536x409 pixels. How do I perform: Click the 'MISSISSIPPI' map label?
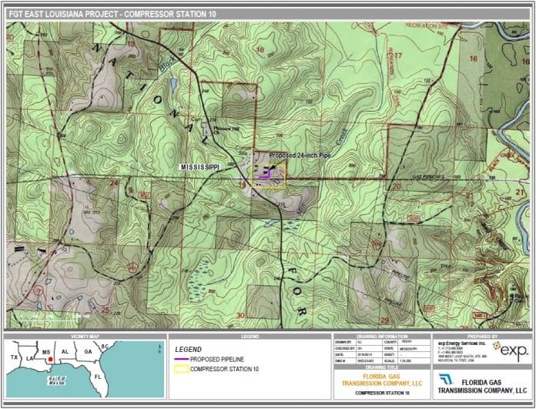(x=200, y=167)
